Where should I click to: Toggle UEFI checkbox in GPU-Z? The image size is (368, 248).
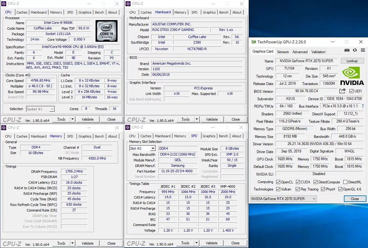[351, 91]
